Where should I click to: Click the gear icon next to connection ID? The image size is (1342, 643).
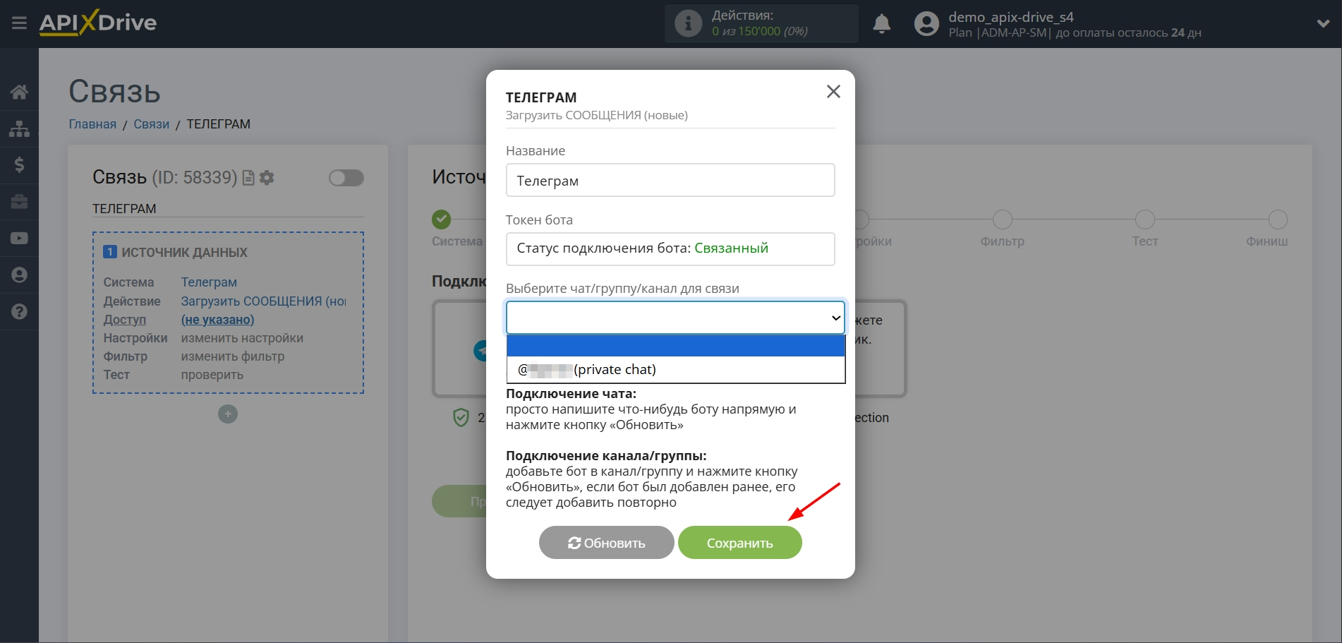pyautogui.click(x=267, y=178)
